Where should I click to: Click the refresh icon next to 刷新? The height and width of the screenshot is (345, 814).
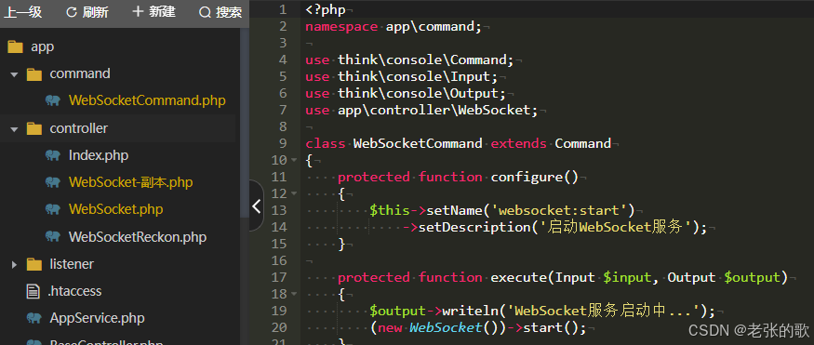pos(72,12)
